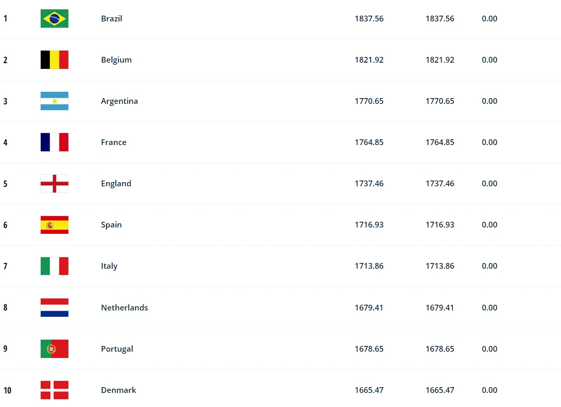The height and width of the screenshot is (407, 561).
Task: Click the France flag icon
Action: tap(54, 142)
